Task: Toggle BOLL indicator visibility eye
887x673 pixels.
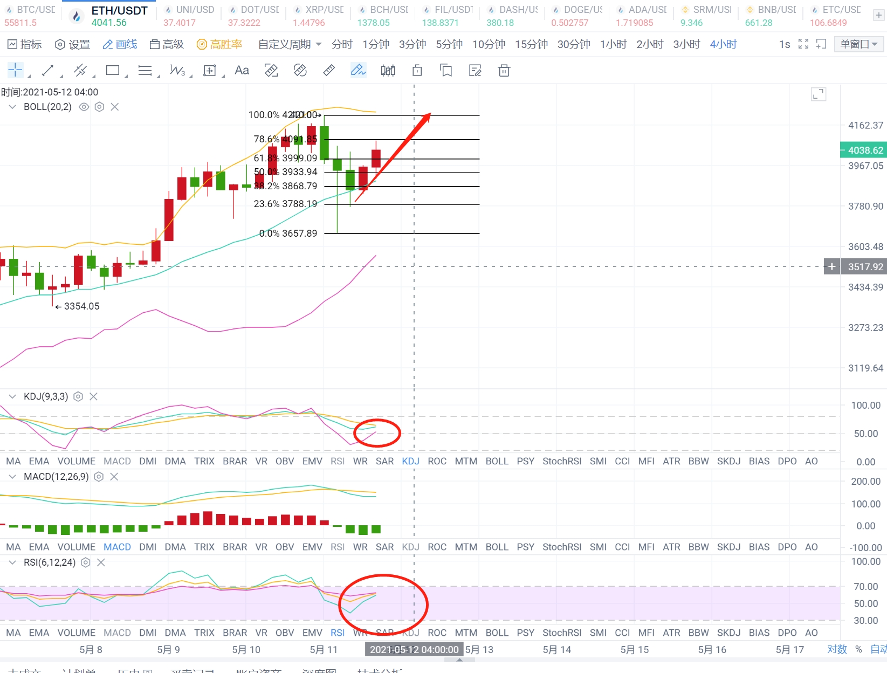Action: pos(84,107)
